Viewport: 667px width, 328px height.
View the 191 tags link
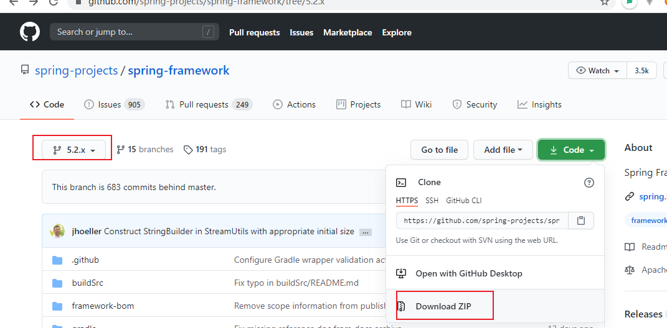(205, 149)
